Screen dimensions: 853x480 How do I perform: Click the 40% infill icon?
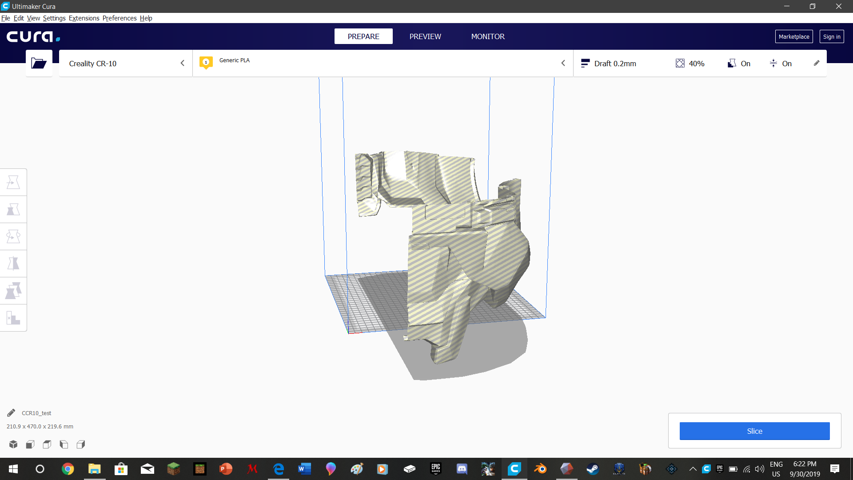pyautogui.click(x=680, y=63)
